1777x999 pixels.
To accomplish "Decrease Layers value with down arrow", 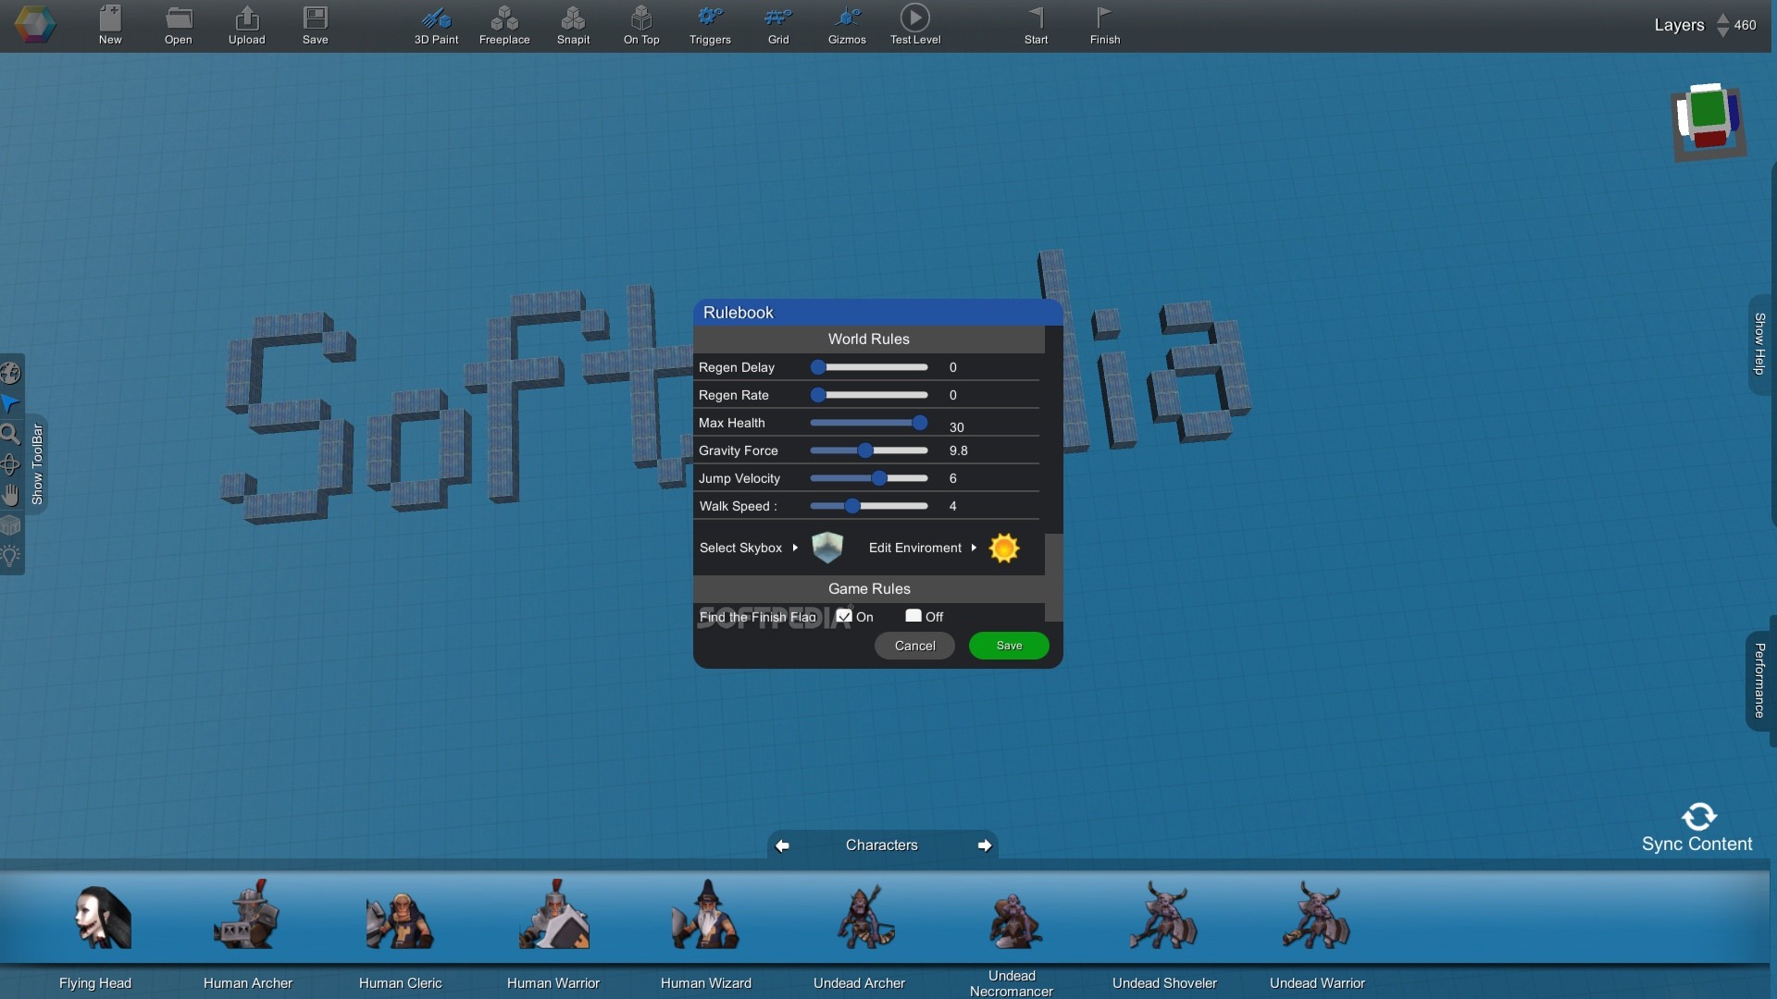I will (x=1722, y=32).
